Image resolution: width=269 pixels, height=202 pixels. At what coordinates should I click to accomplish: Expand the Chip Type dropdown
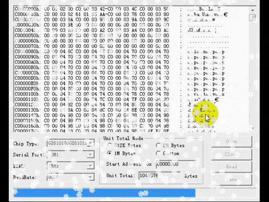click(x=91, y=143)
